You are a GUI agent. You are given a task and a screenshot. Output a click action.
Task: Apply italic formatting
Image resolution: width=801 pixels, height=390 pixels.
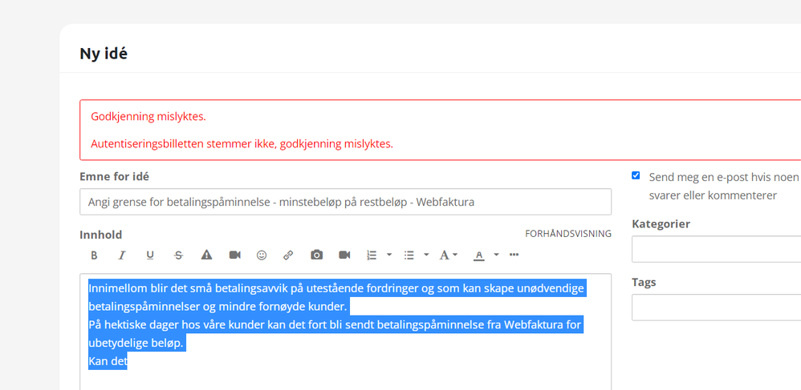pos(121,255)
